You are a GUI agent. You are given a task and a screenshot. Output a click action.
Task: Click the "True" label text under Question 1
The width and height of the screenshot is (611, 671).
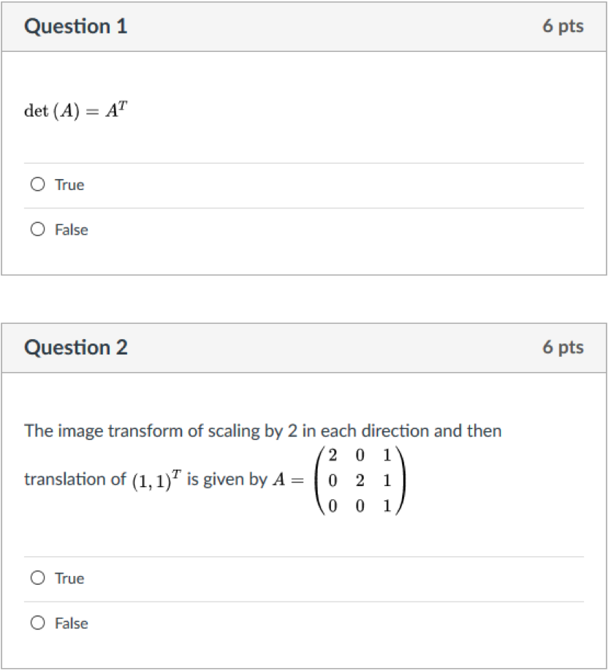69,185
